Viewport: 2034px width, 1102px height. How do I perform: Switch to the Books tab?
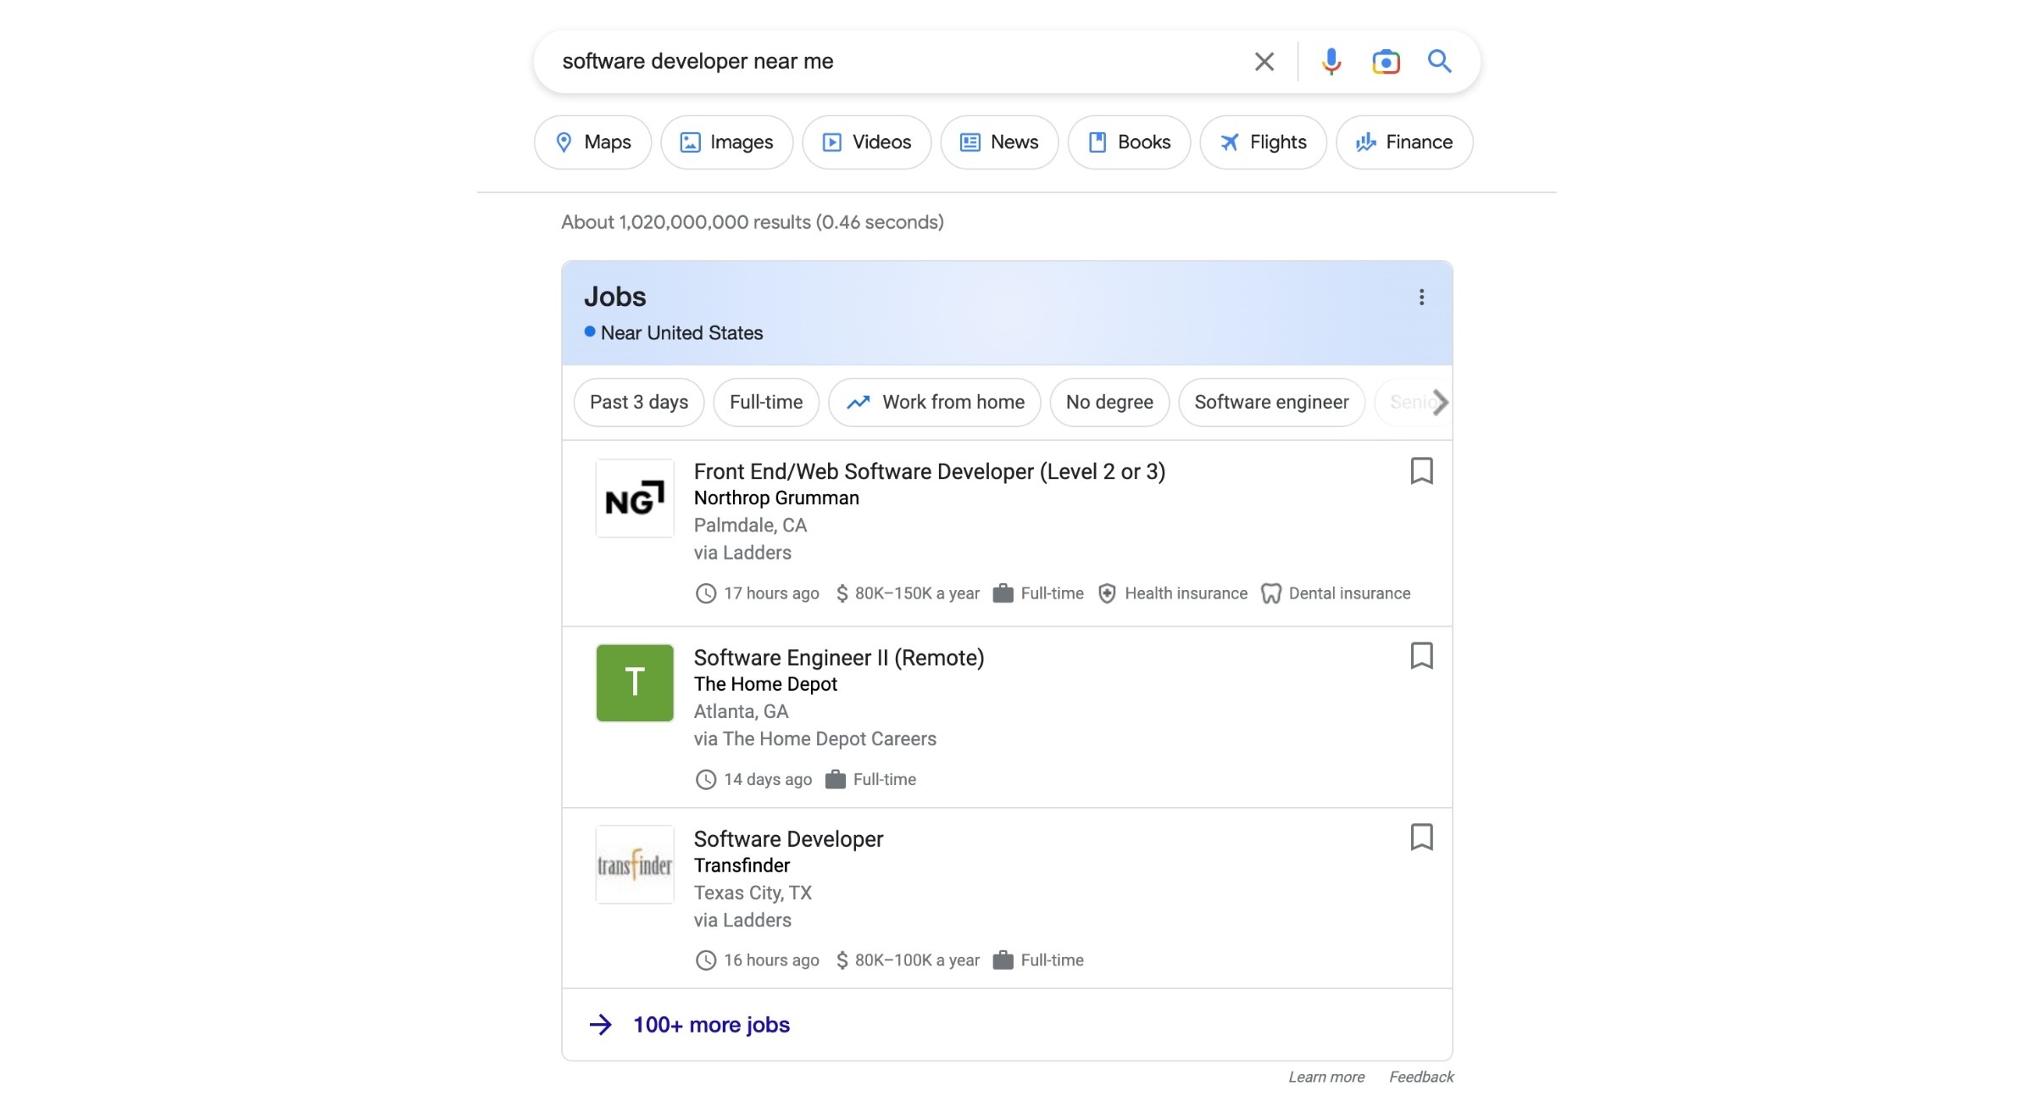(x=1129, y=142)
